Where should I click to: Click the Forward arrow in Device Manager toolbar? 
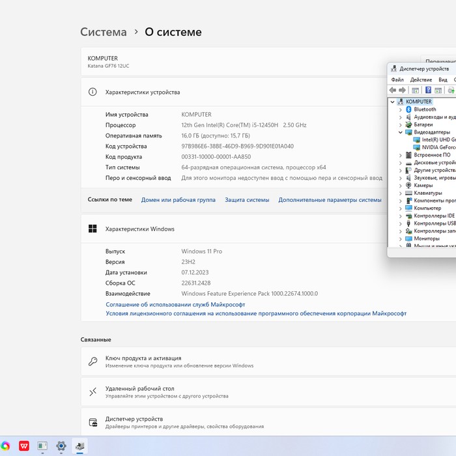(x=403, y=90)
